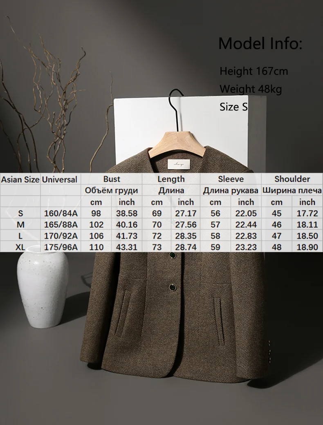Screen dimensions: 323x425
Task: Click shoulder value '48' cm
Action: 277,247
